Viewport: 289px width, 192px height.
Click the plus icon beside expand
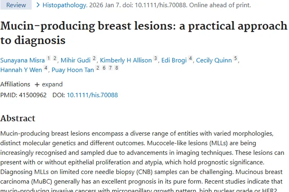pos(37,84)
